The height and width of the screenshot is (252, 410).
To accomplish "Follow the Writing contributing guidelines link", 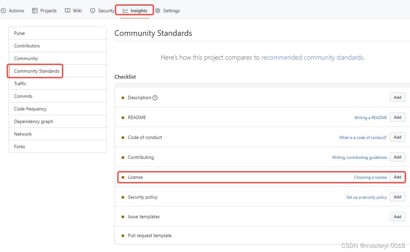I will [x=359, y=157].
